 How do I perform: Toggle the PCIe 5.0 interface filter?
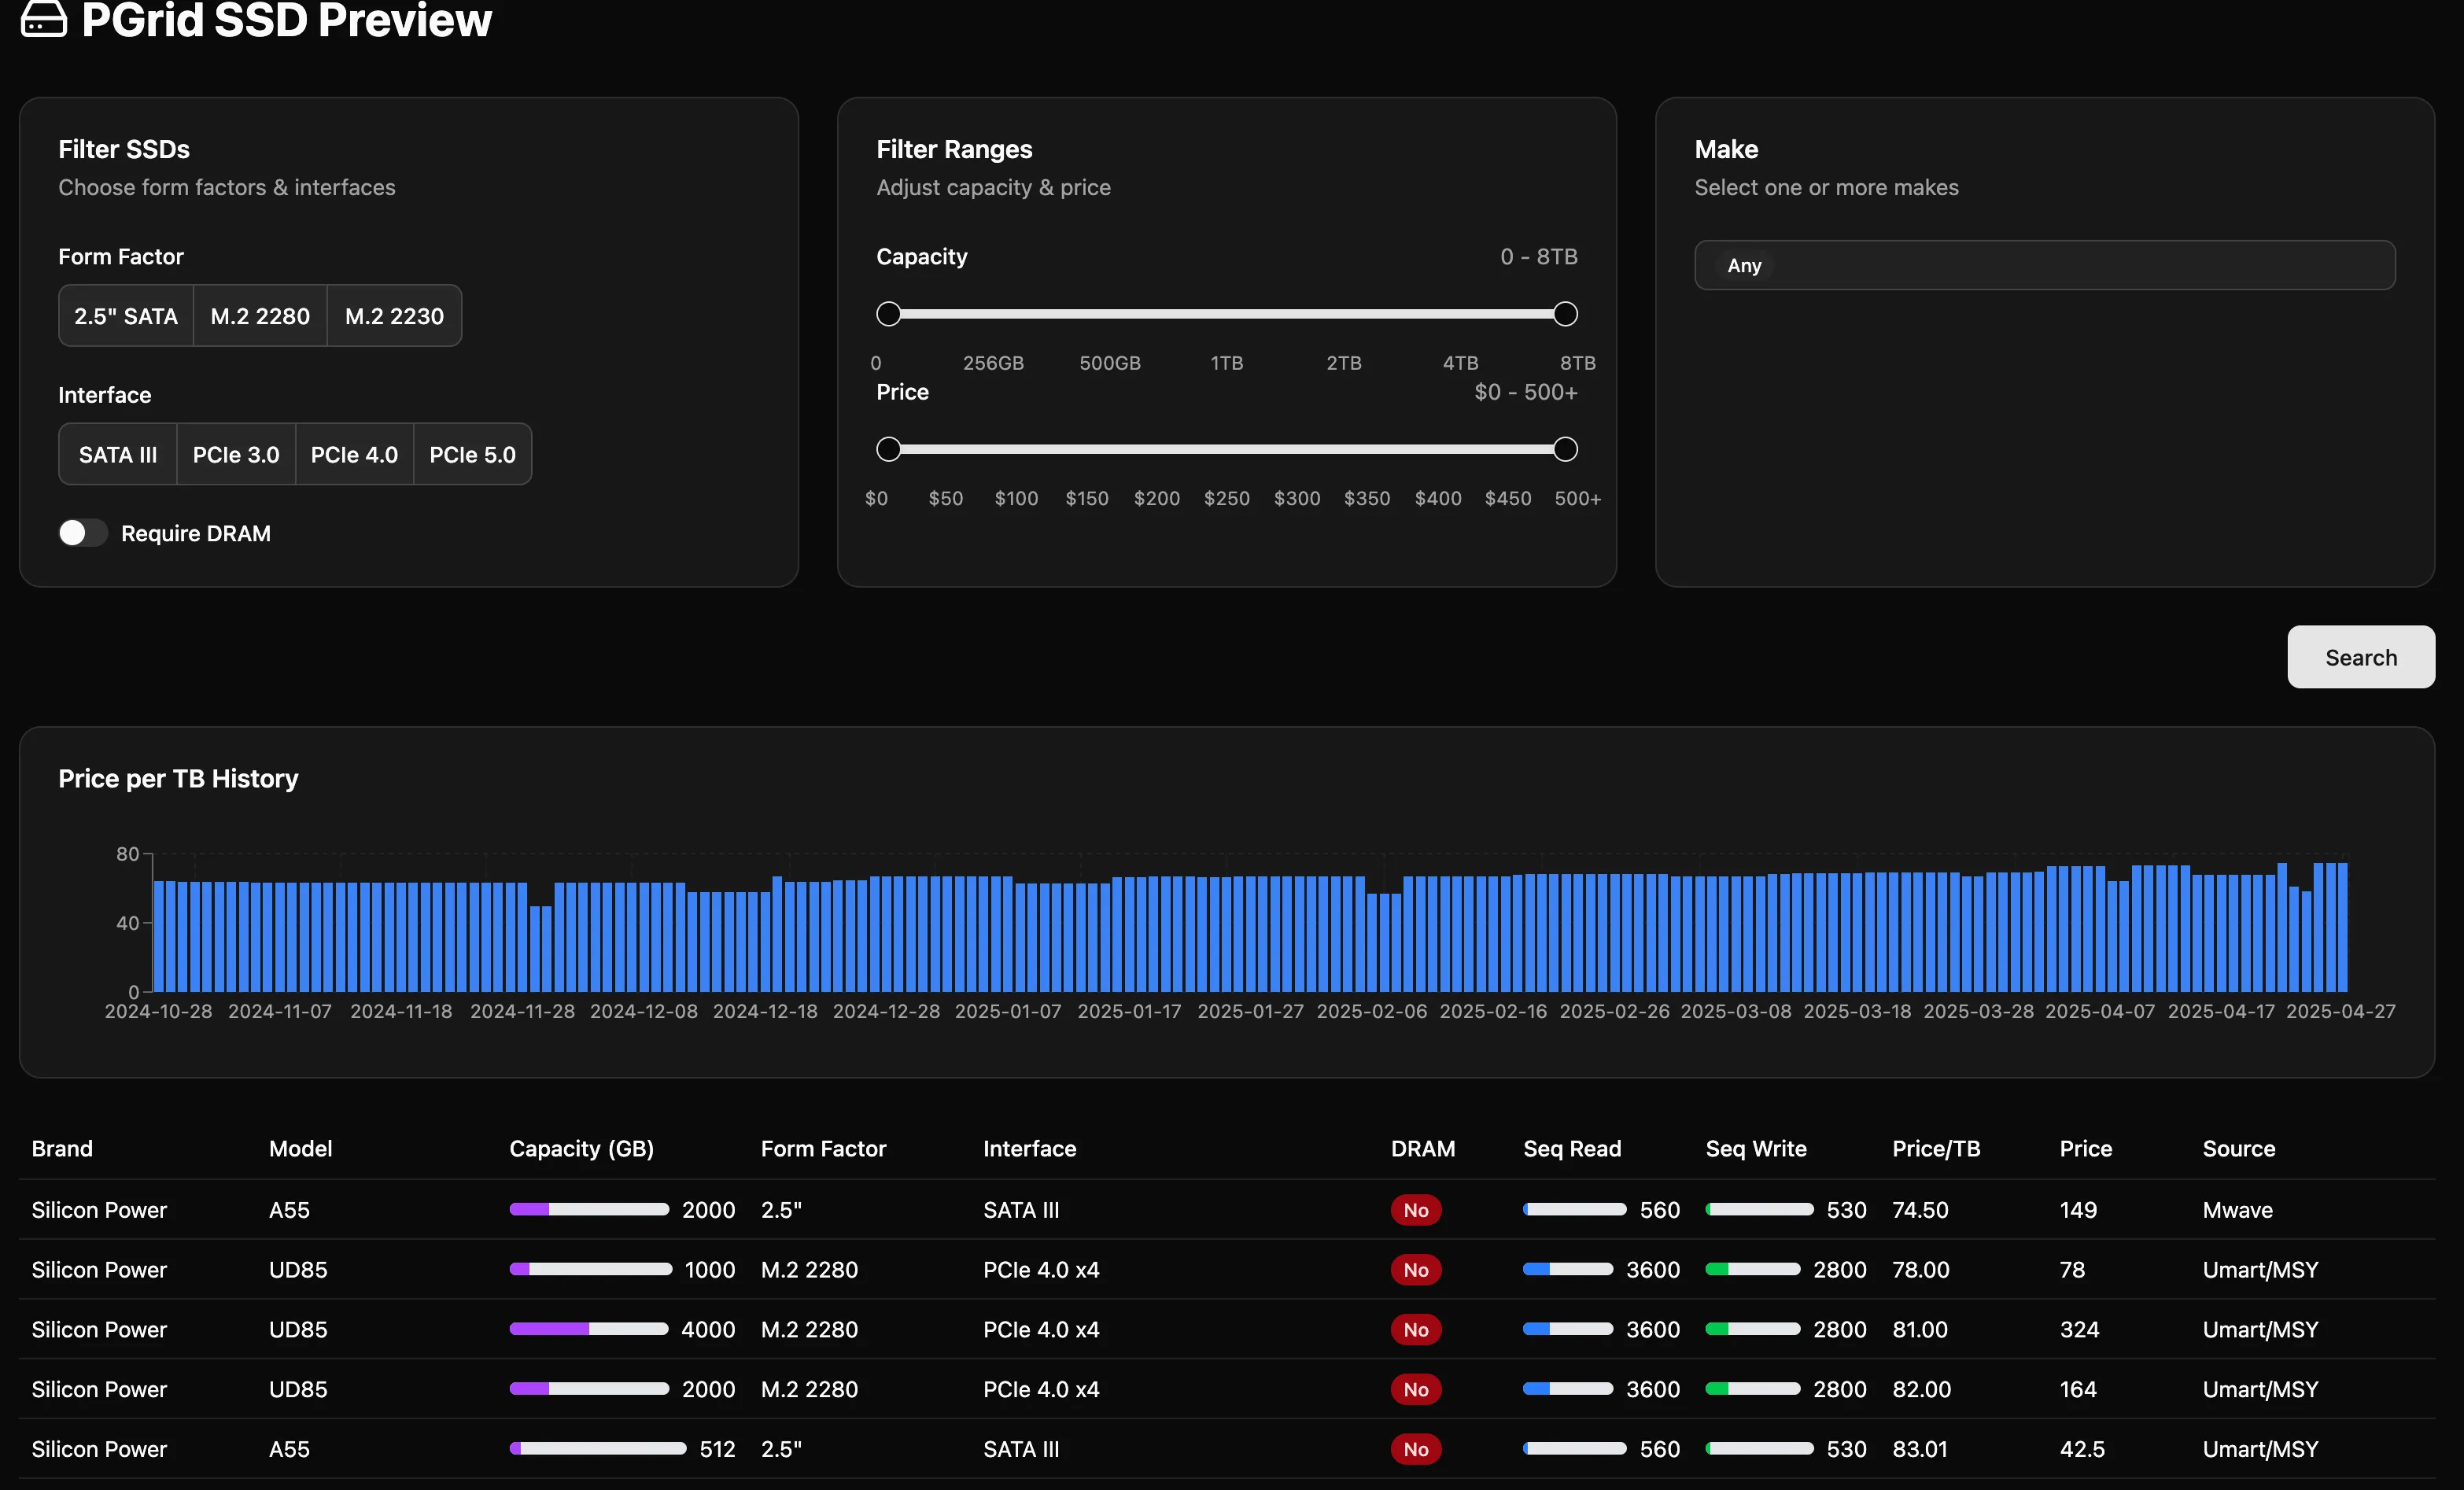pyautogui.click(x=472, y=455)
